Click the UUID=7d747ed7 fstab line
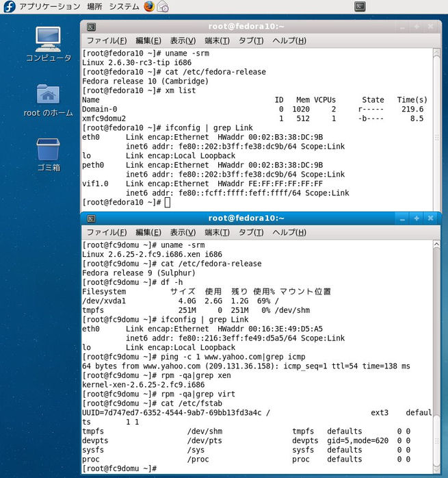The image size is (448, 478). coord(256,413)
